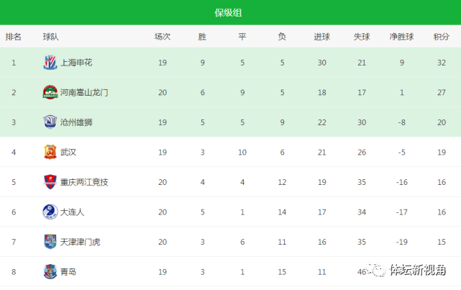Click the 大连人 round team logo
Screen dimensions: 461x290
click(x=50, y=212)
